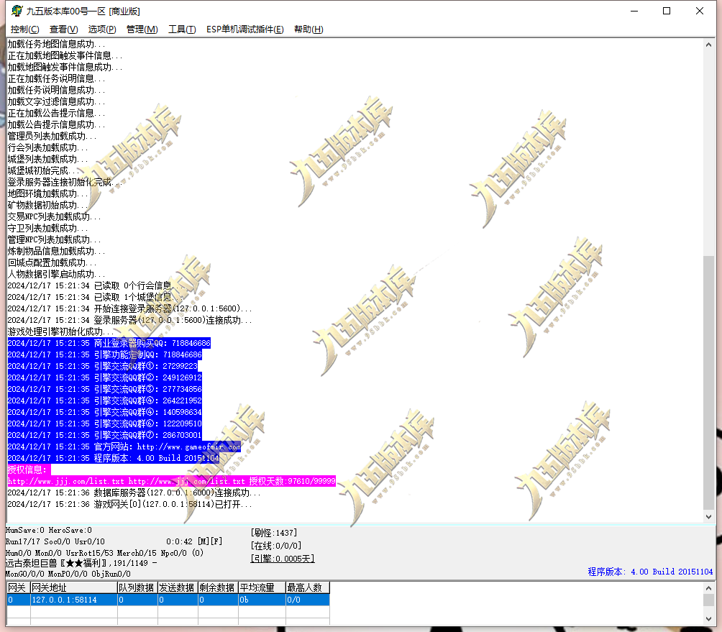Open the 控制(C) menu
This screenshot has height=632, width=722.
(25, 29)
